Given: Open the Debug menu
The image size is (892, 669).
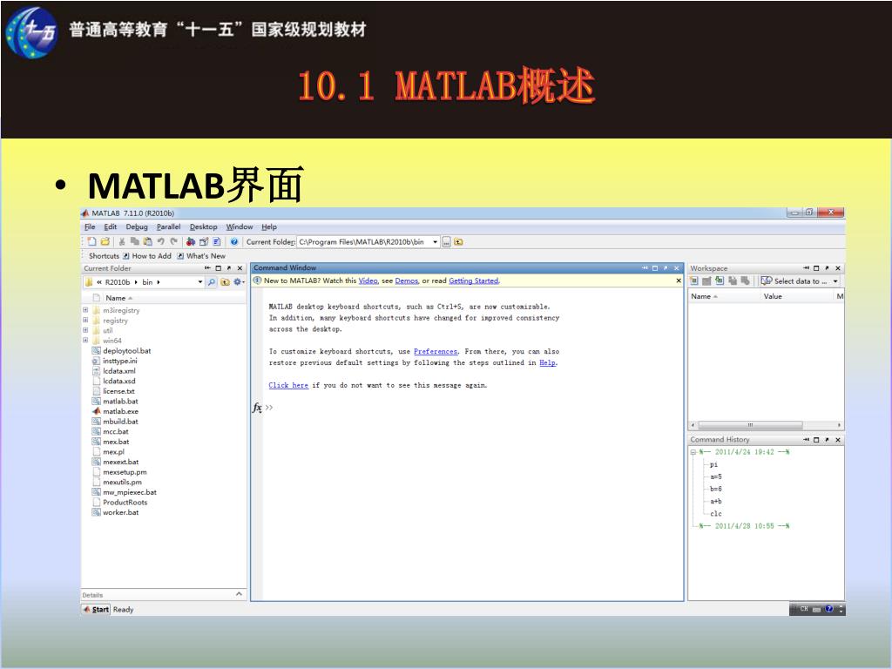Looking at the screenshot, I should tap(137, 227).
